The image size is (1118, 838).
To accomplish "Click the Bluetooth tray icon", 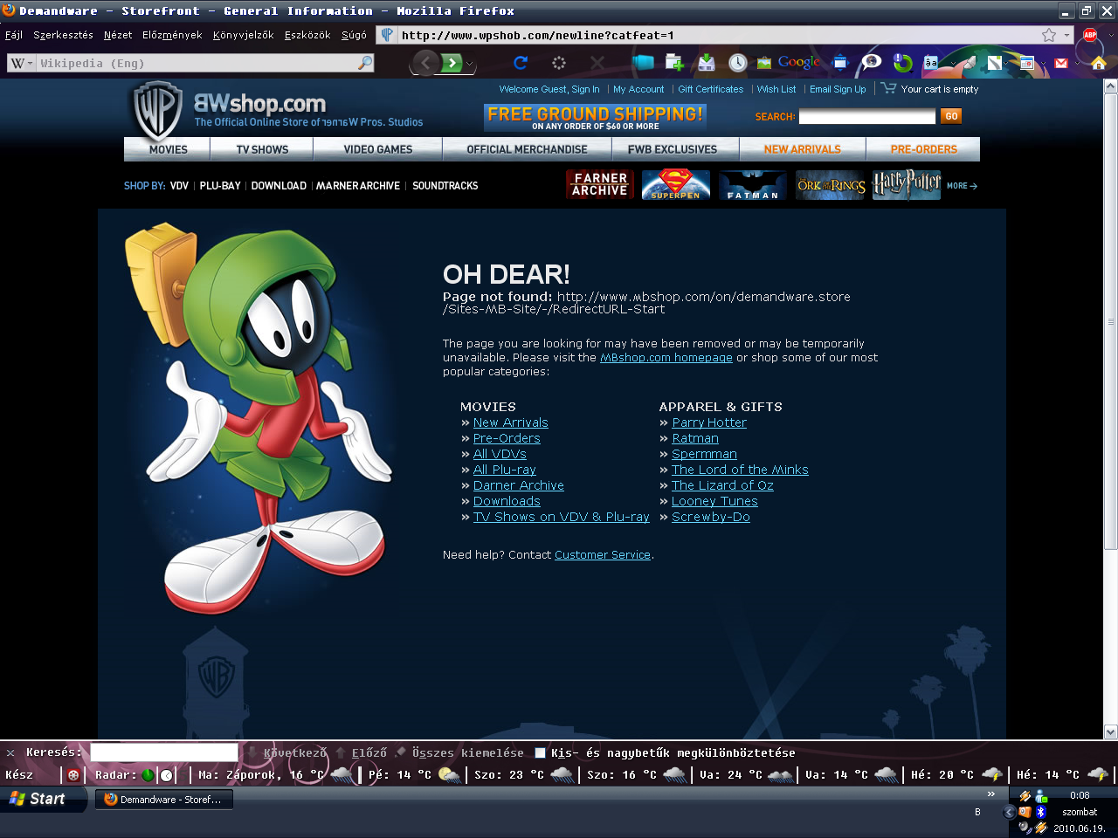I will (1040, 812).
